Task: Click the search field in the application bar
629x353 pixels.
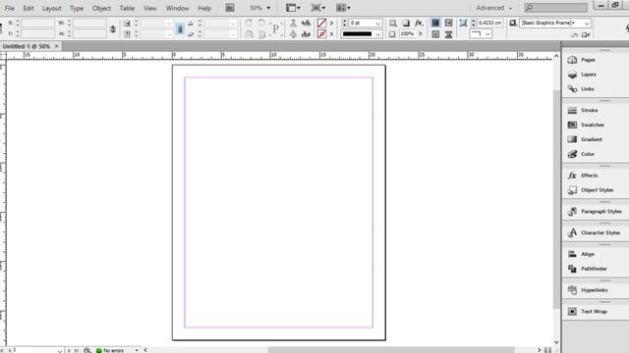Action: [x=556, y=8]
